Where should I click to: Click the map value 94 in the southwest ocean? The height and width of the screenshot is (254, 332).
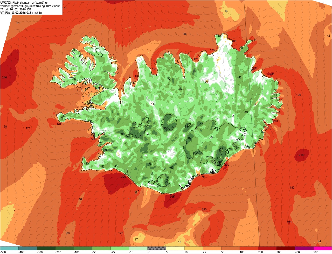click(81, 199)
